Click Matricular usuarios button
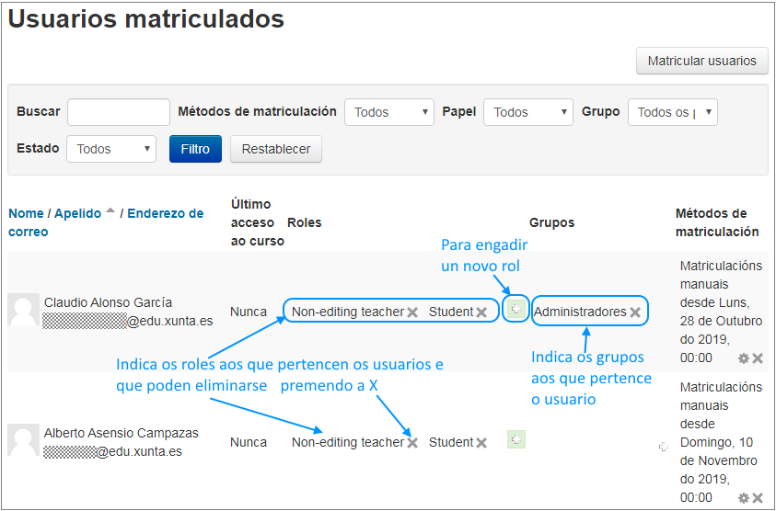The height and width of the screenshot is (511, 776). [x=701, y=61]
